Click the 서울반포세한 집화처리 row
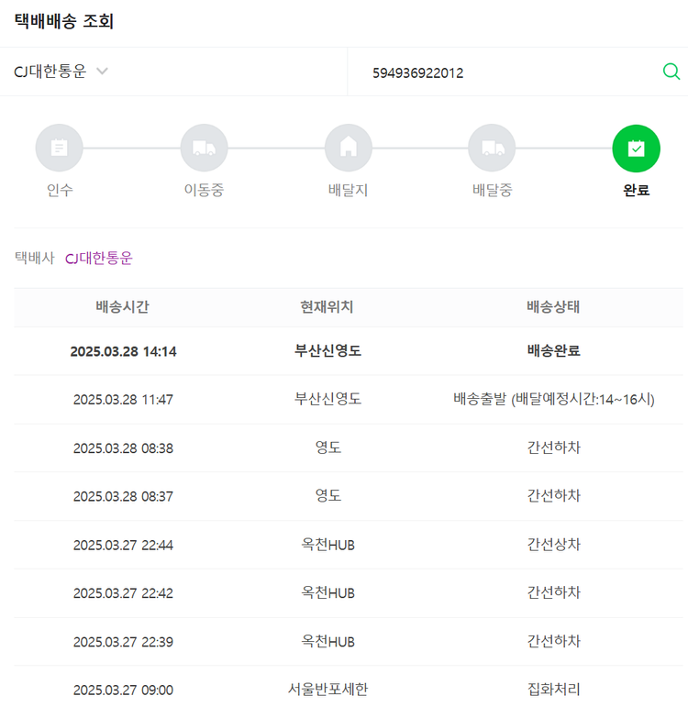688x707 pixels. point(348,690)
